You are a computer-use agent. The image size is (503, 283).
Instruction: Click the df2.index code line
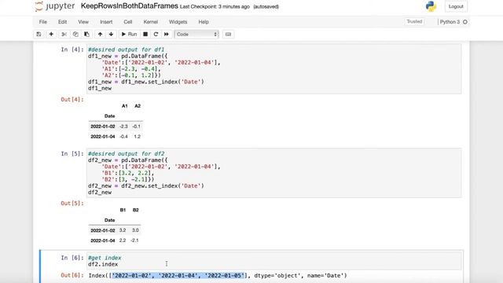point(103,264)
